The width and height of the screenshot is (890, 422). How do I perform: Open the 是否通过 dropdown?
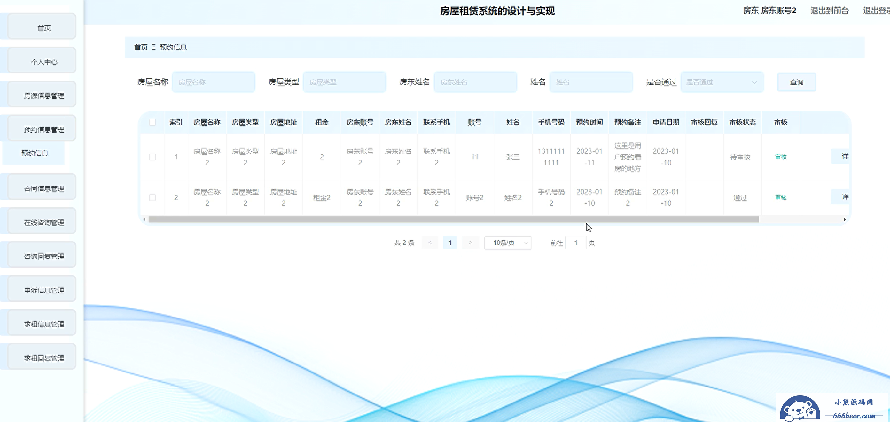point(722,82)
